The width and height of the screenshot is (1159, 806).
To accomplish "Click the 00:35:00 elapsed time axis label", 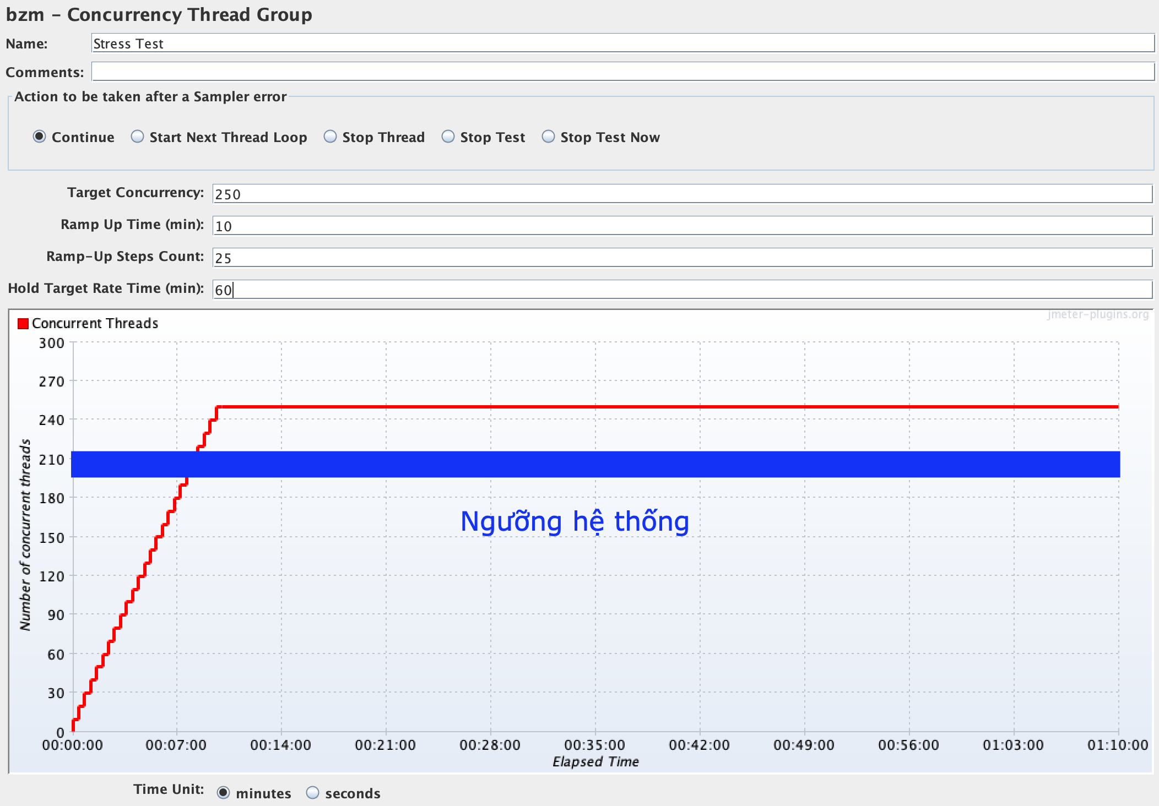I will click(x=595, y=745).
